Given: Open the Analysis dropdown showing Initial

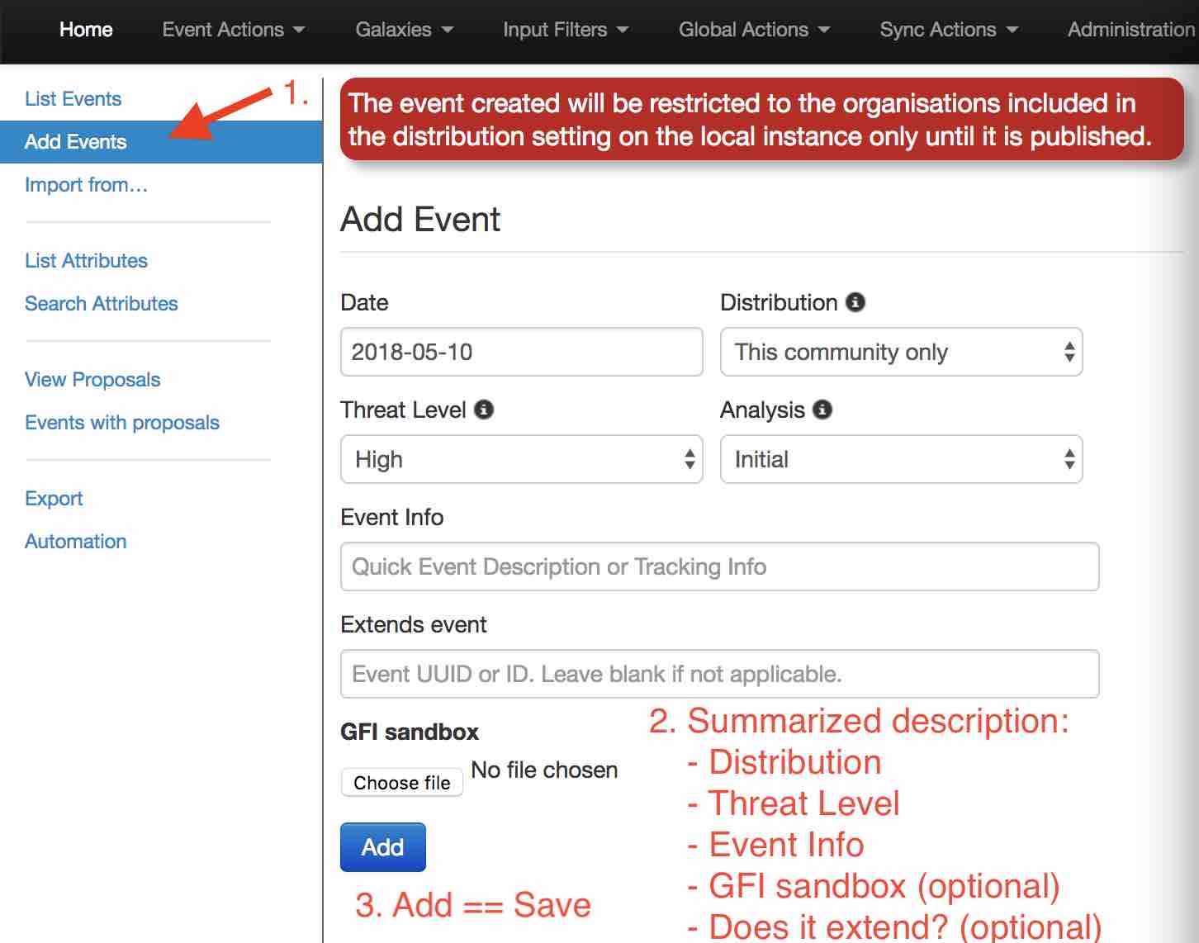Looking at the screenshot, I should tap(900, 459).
